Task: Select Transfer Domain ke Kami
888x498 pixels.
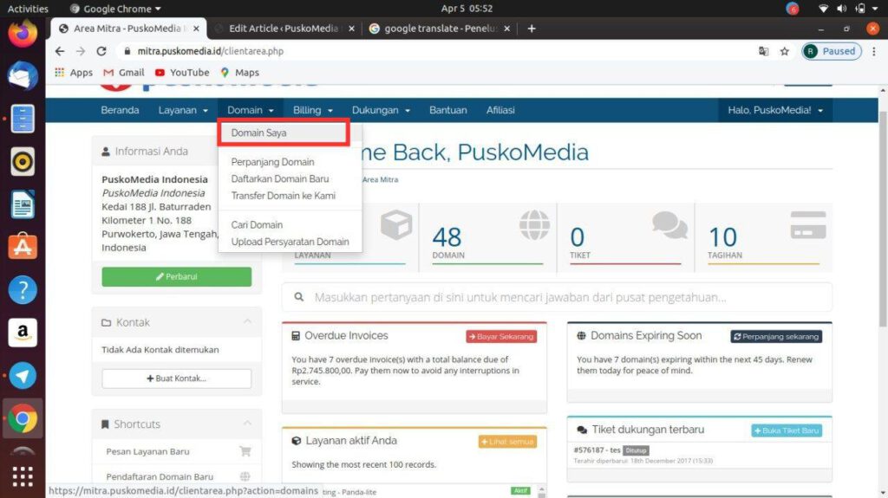Action: click(284, 196)
